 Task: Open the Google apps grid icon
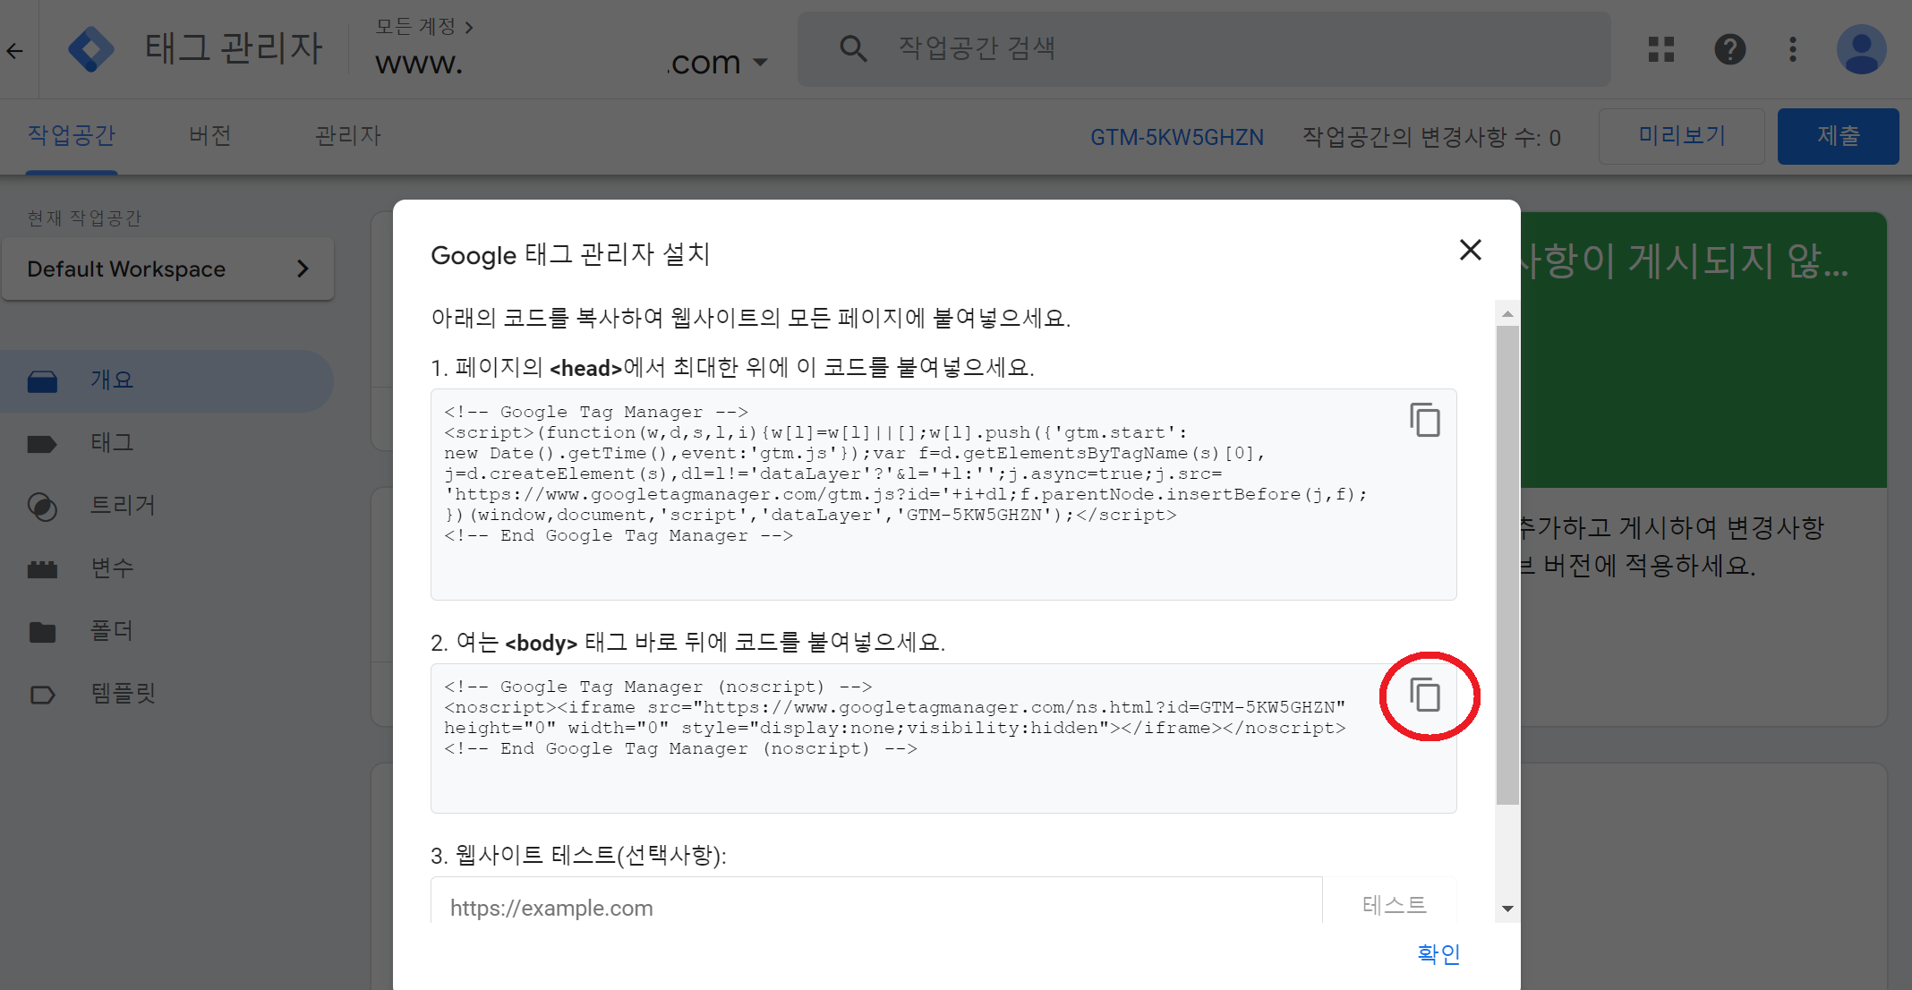coord(1660,49)
